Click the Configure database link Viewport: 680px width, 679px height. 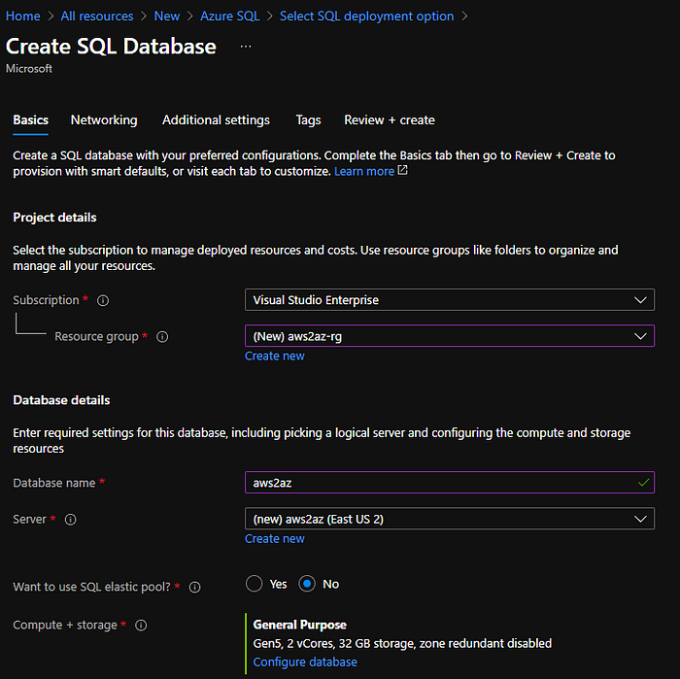[305, 662]
